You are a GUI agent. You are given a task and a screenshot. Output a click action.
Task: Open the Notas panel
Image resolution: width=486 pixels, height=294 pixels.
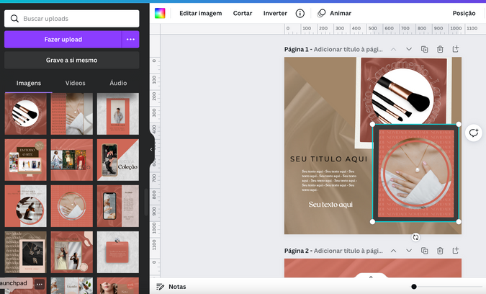click(171, 287)
